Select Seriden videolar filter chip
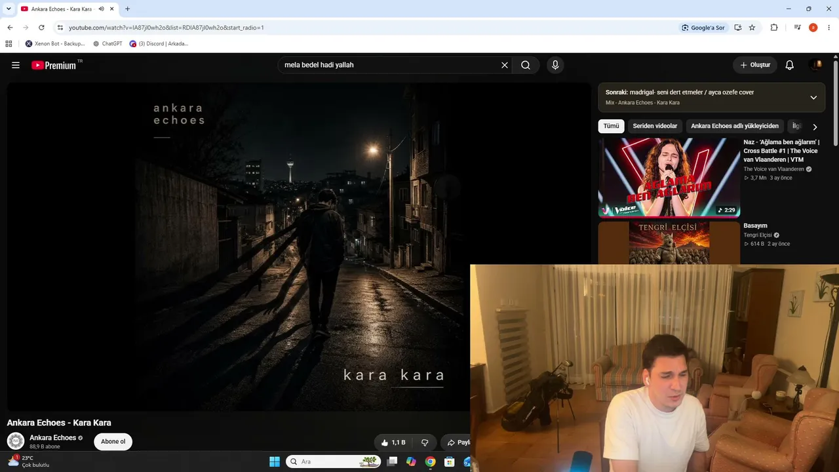 655,126
